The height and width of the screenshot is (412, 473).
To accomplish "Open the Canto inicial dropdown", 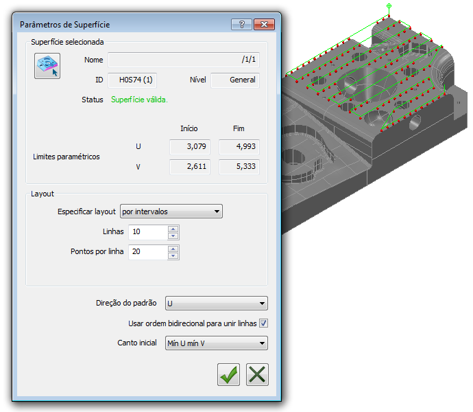I will coord(217,343).
